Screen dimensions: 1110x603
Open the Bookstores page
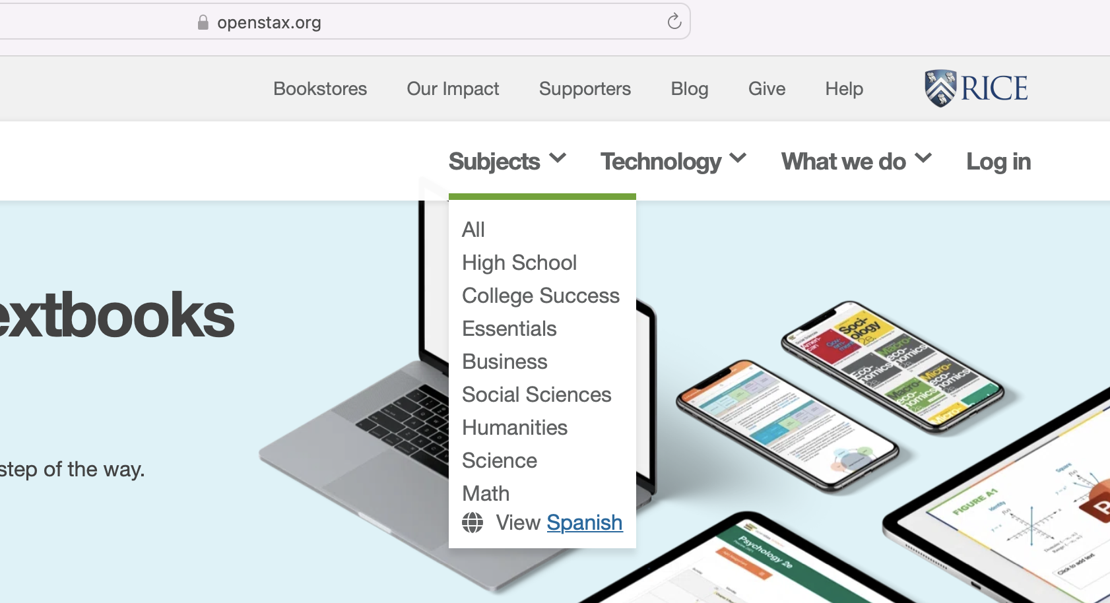point(320,88)
